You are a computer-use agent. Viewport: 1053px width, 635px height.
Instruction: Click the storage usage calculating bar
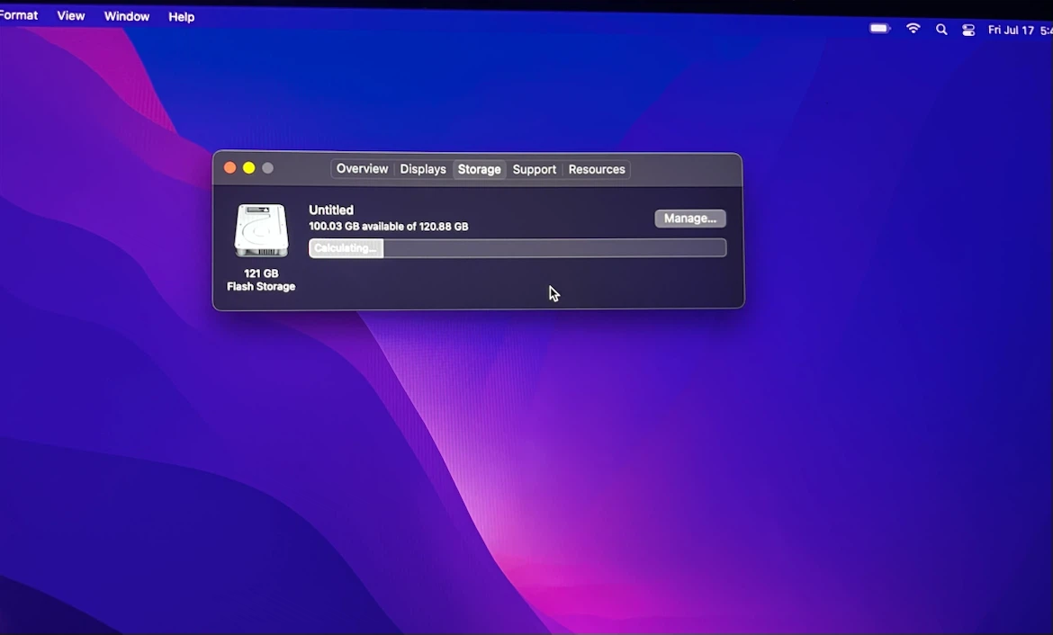517,247
